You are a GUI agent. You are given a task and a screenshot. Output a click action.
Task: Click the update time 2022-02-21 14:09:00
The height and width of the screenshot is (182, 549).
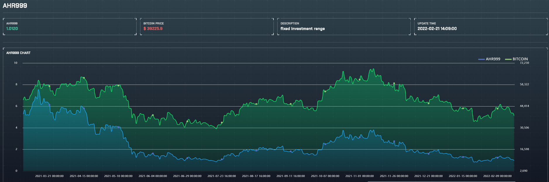[437, 29]
